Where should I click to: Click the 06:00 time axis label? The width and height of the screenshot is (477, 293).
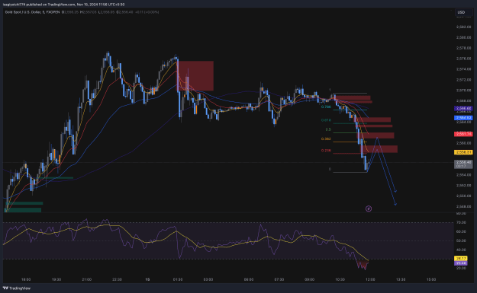(x=249, y=279)
